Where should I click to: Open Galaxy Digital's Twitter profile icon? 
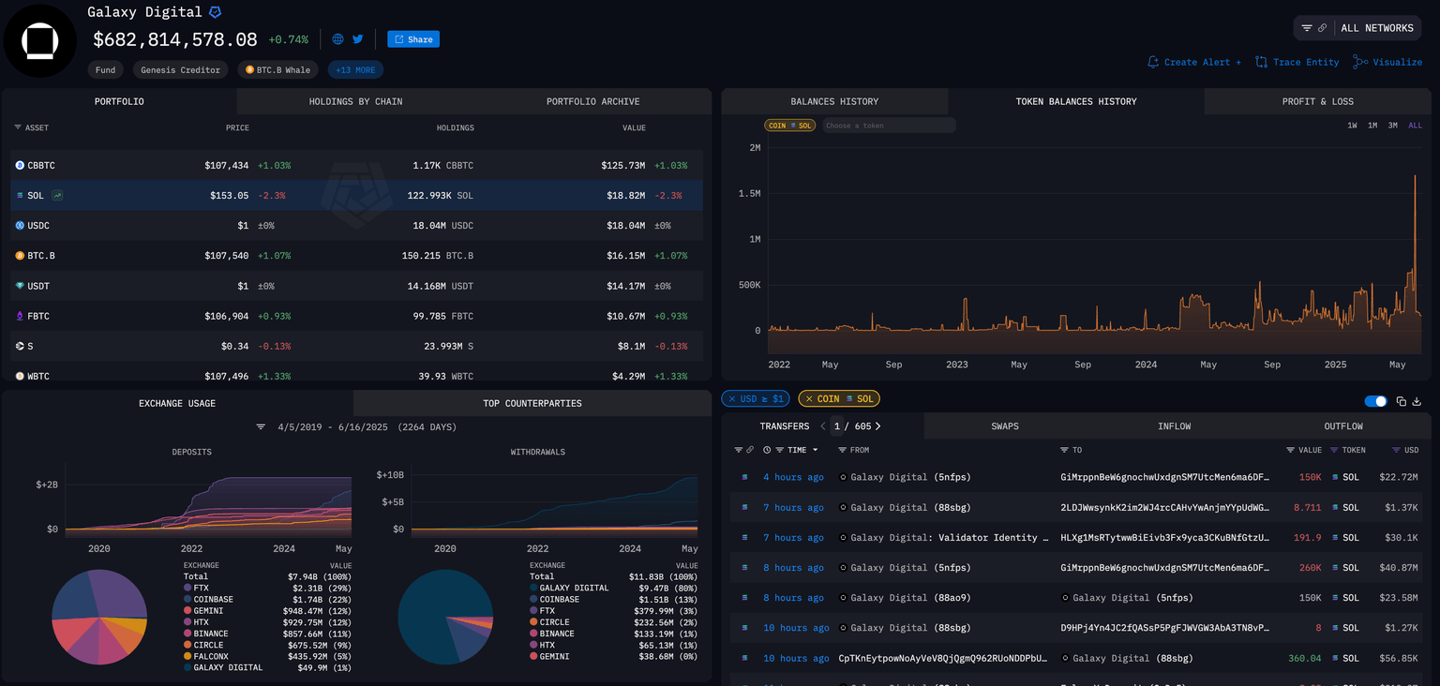click(x=357, y=39)
